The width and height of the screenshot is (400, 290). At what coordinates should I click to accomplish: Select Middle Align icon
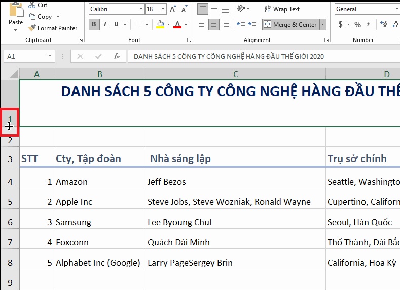click(214, 9)
